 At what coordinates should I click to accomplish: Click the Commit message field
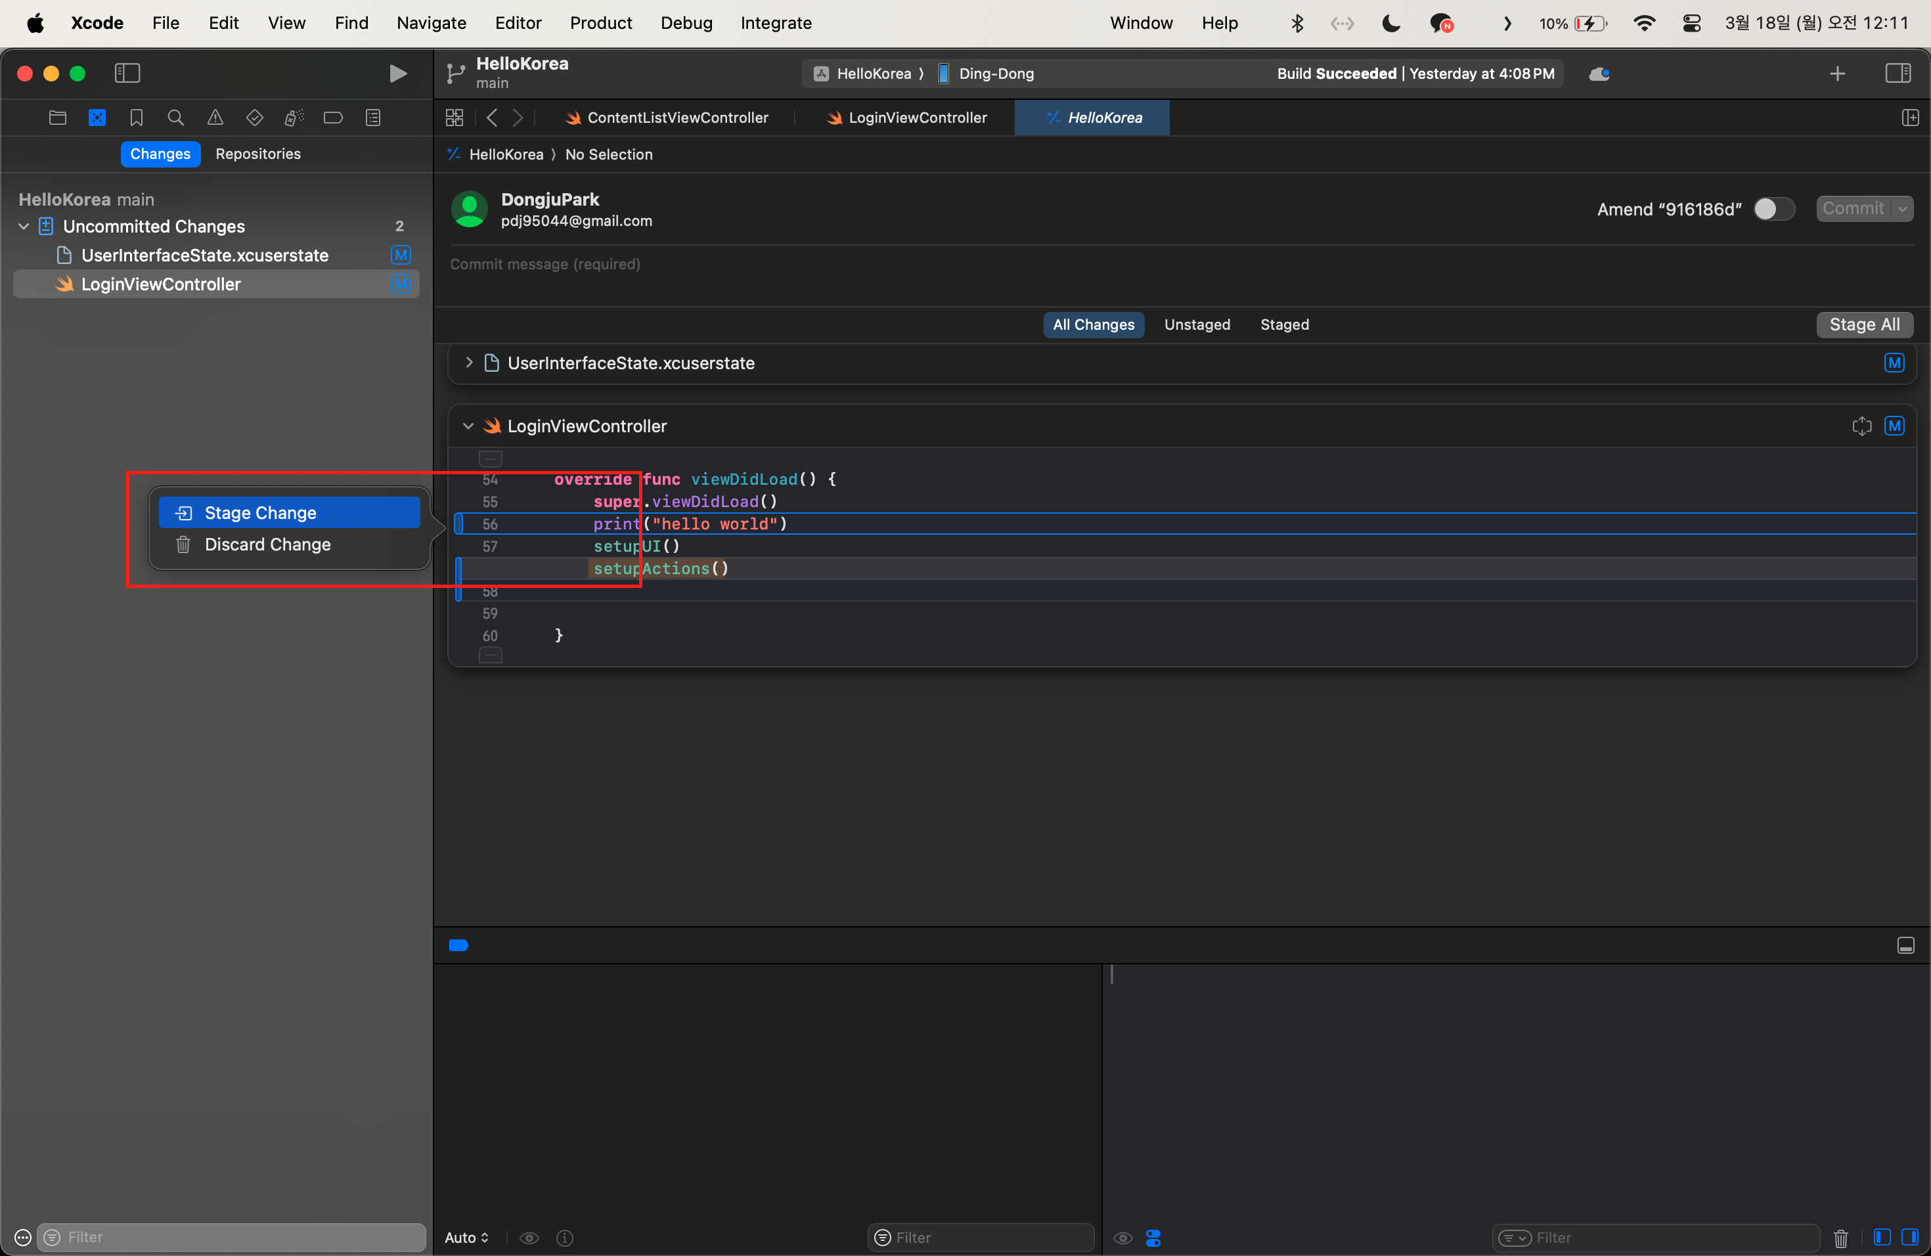[1182, 265]
